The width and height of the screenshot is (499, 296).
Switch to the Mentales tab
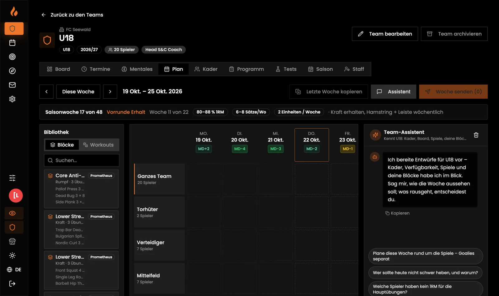137,69
